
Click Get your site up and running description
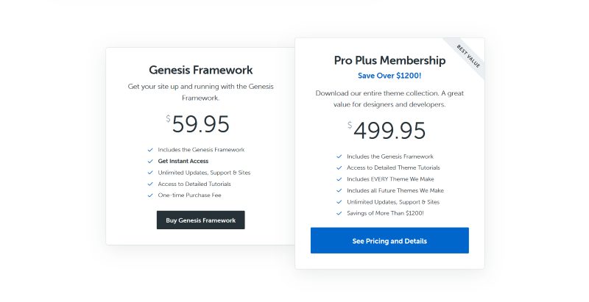click(x=200, y=92)
